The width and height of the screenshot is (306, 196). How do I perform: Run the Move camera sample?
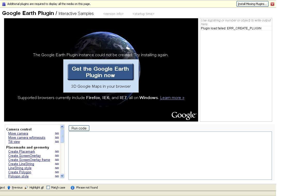coord(57,133)
